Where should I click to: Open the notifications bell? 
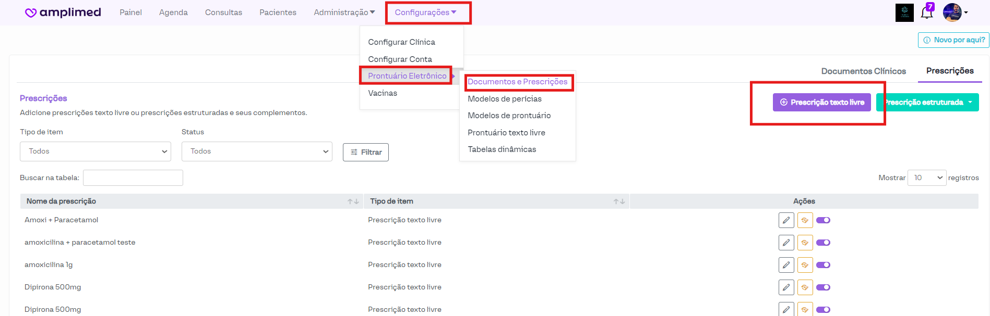click(926, 12)
